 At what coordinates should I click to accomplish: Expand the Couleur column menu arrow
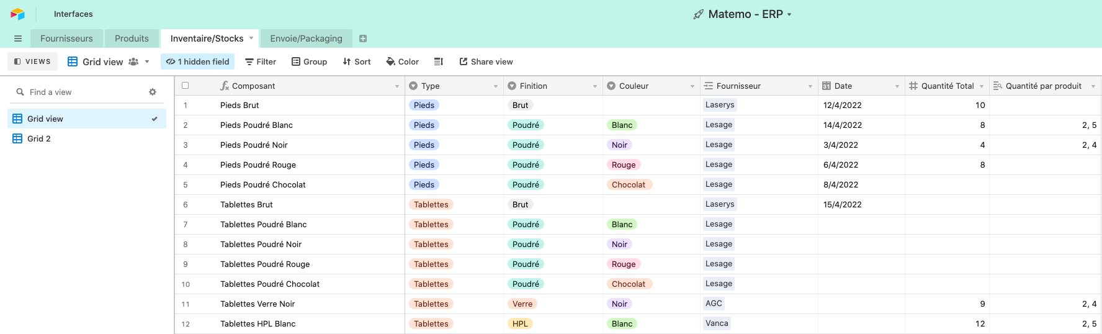coord(692,86)
